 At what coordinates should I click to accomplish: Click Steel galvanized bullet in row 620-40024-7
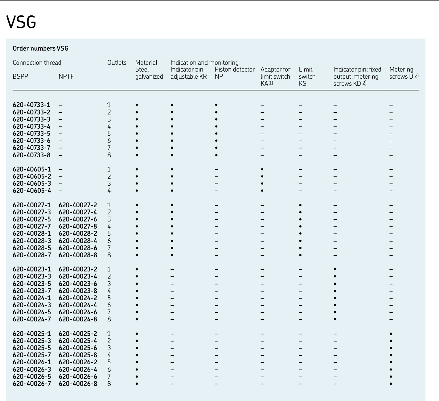pos(137,320)
